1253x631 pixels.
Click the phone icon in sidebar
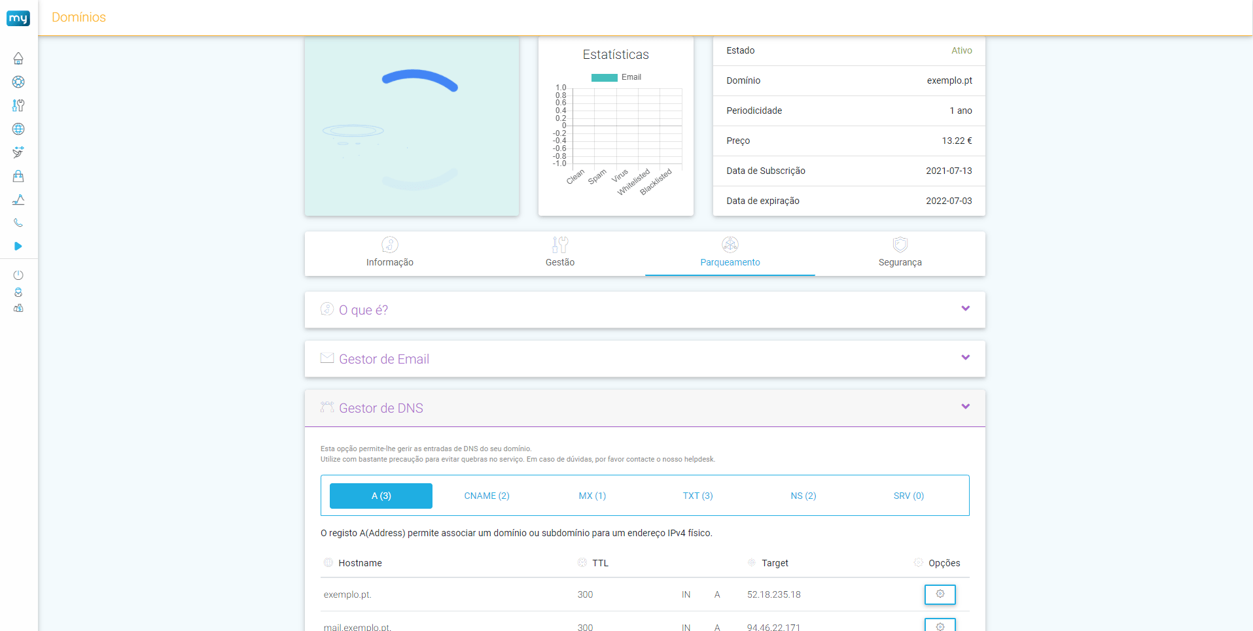[x=18, y=223]
